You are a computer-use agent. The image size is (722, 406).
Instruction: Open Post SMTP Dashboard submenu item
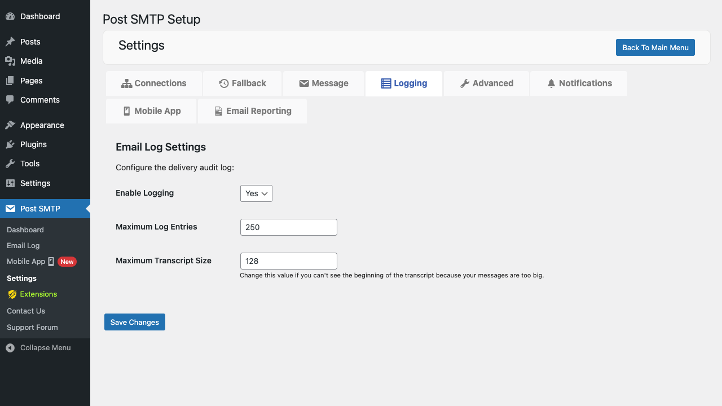coord(25,230)
